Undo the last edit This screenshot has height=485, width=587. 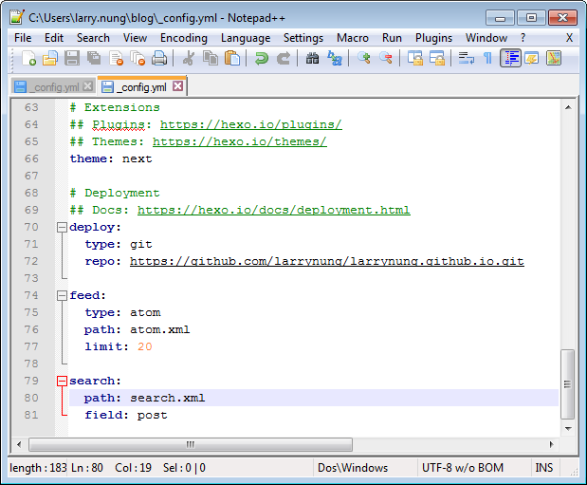(x=262, y=58)
